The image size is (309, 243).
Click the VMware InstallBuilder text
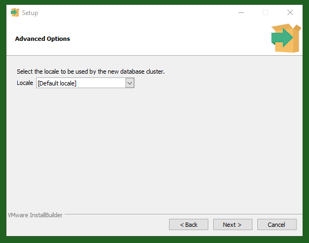(x=35, y=215)
